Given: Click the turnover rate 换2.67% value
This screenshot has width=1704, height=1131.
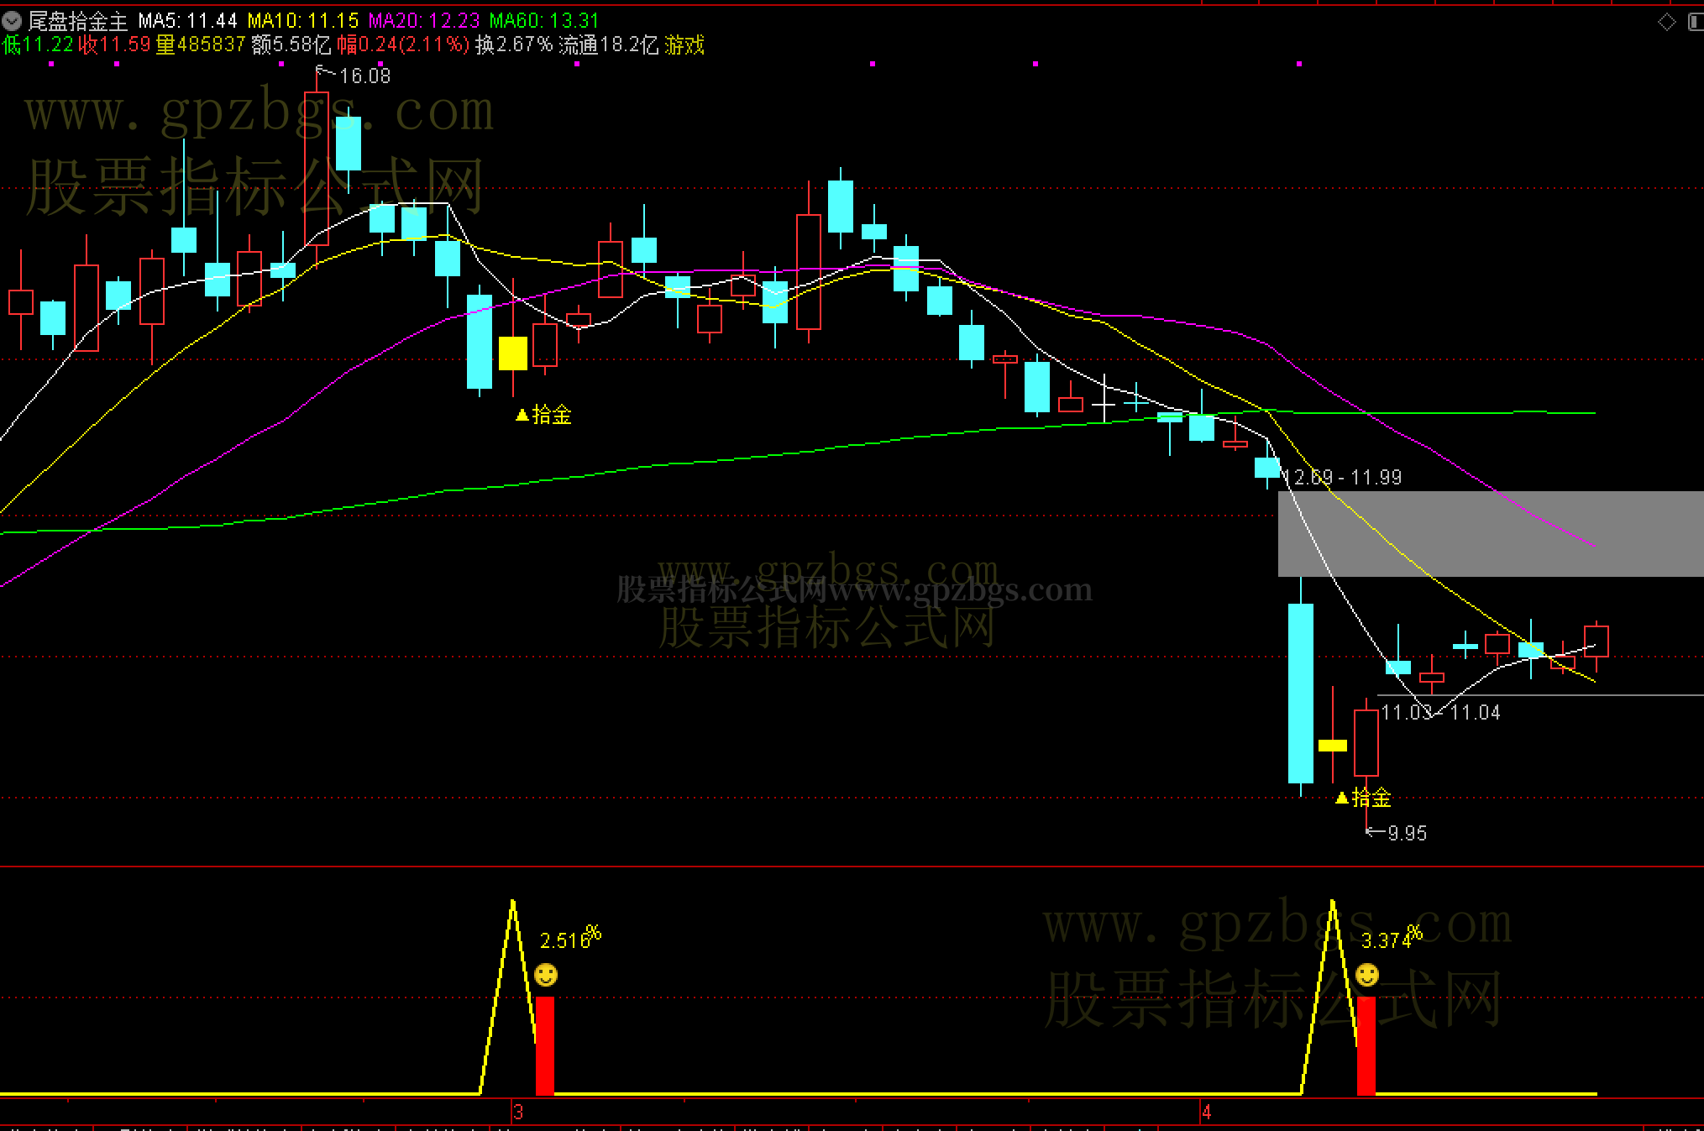Looking at the screenshot, I should point(514,45).
